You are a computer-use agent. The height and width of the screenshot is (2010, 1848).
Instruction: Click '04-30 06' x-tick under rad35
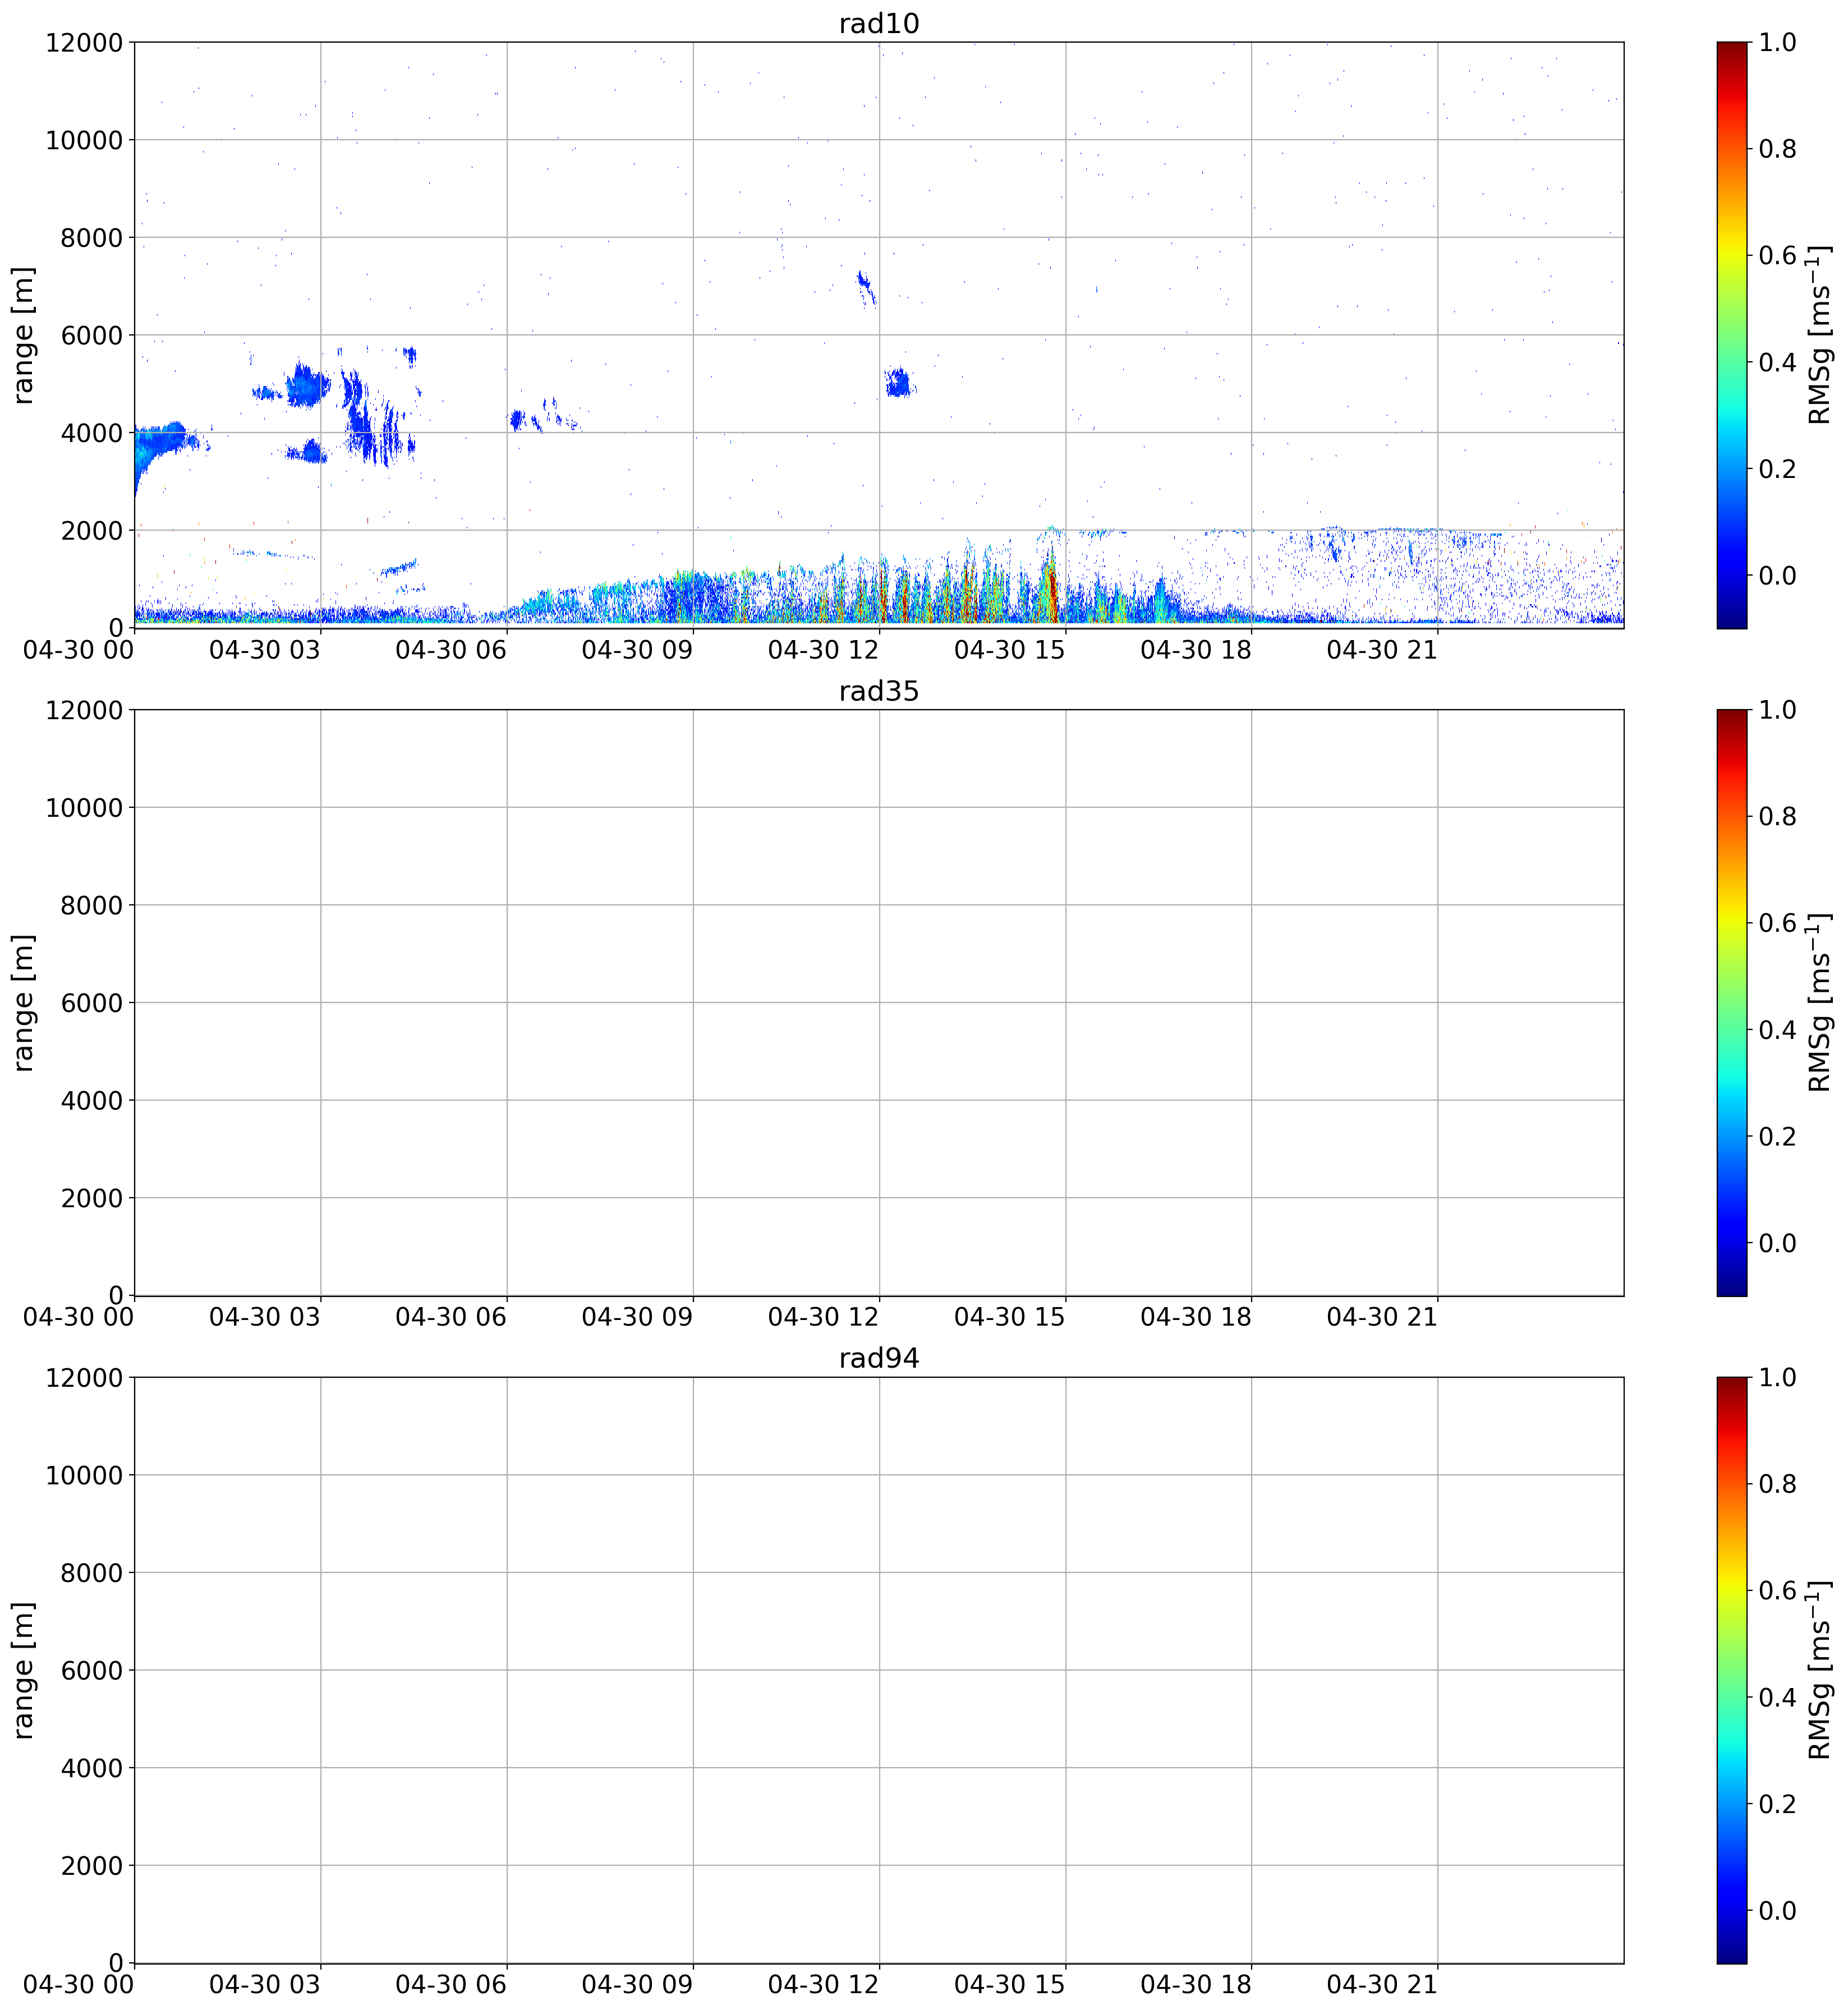coord(451,1318)
